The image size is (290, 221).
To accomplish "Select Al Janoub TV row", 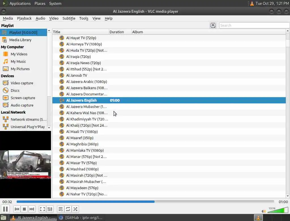I will [x=169, y=75].
